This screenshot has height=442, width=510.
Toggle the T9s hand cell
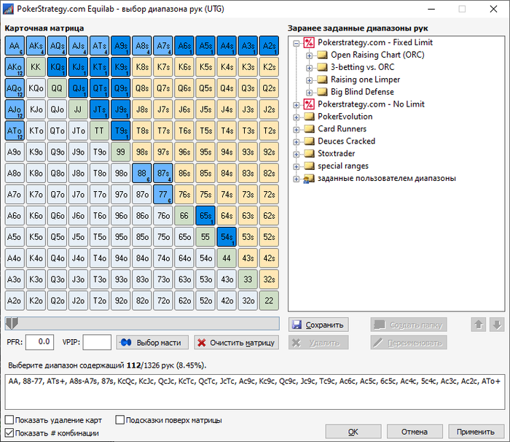[x=121, y=131]
